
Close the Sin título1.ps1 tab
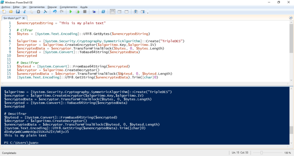(x=24, y=18)
